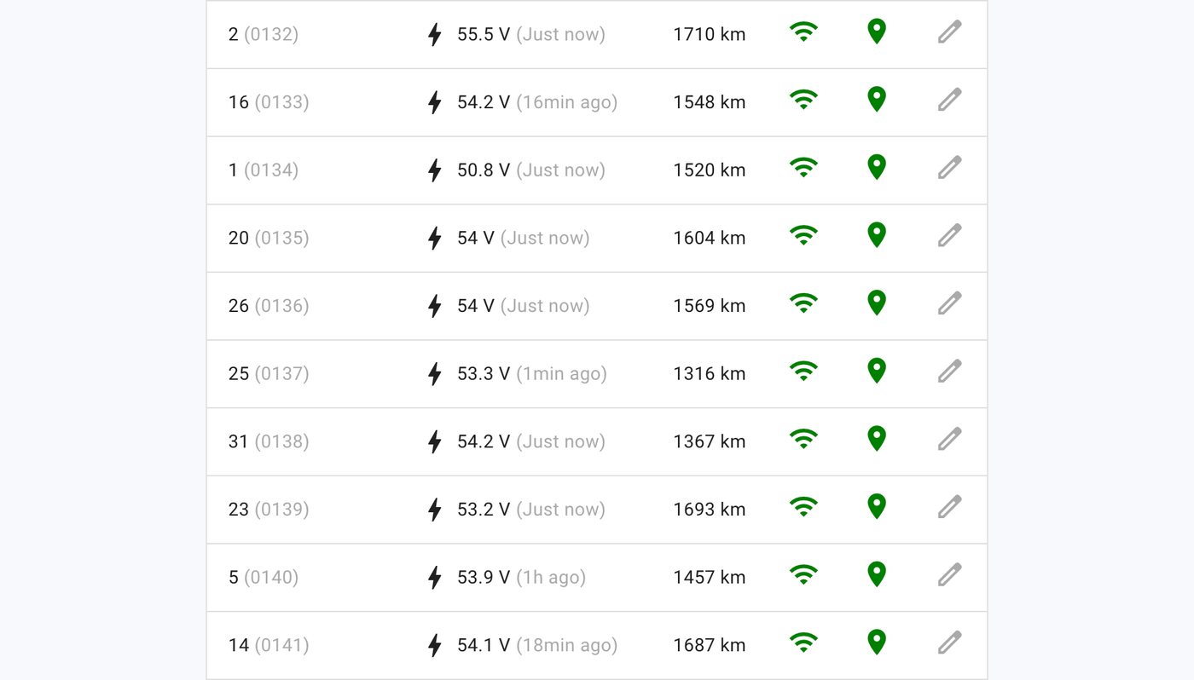Click the 1520 km mileage value
The image size is (1194, 680).
(710, 170)
